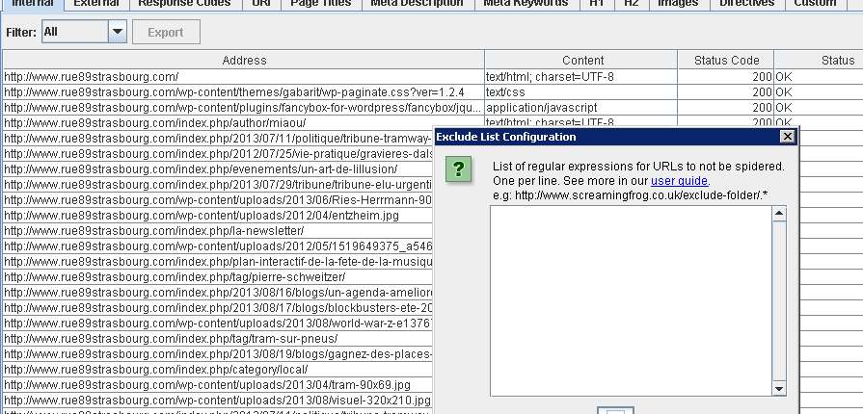The image size is (863, 414).
Task: Sort by the Status Code column header
Action: (x=733, y=60)
